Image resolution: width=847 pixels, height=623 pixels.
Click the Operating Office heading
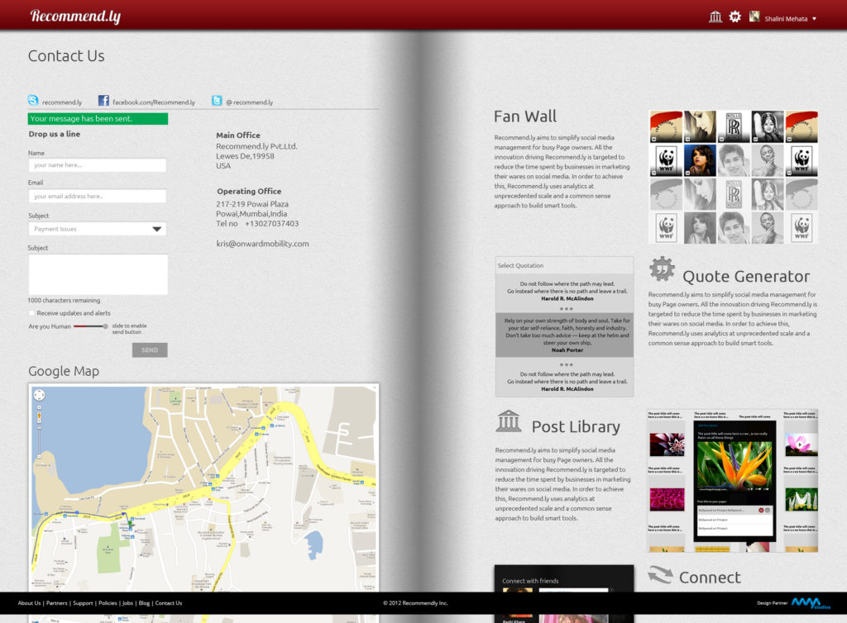pyautogui.click(x=249, y=192)
